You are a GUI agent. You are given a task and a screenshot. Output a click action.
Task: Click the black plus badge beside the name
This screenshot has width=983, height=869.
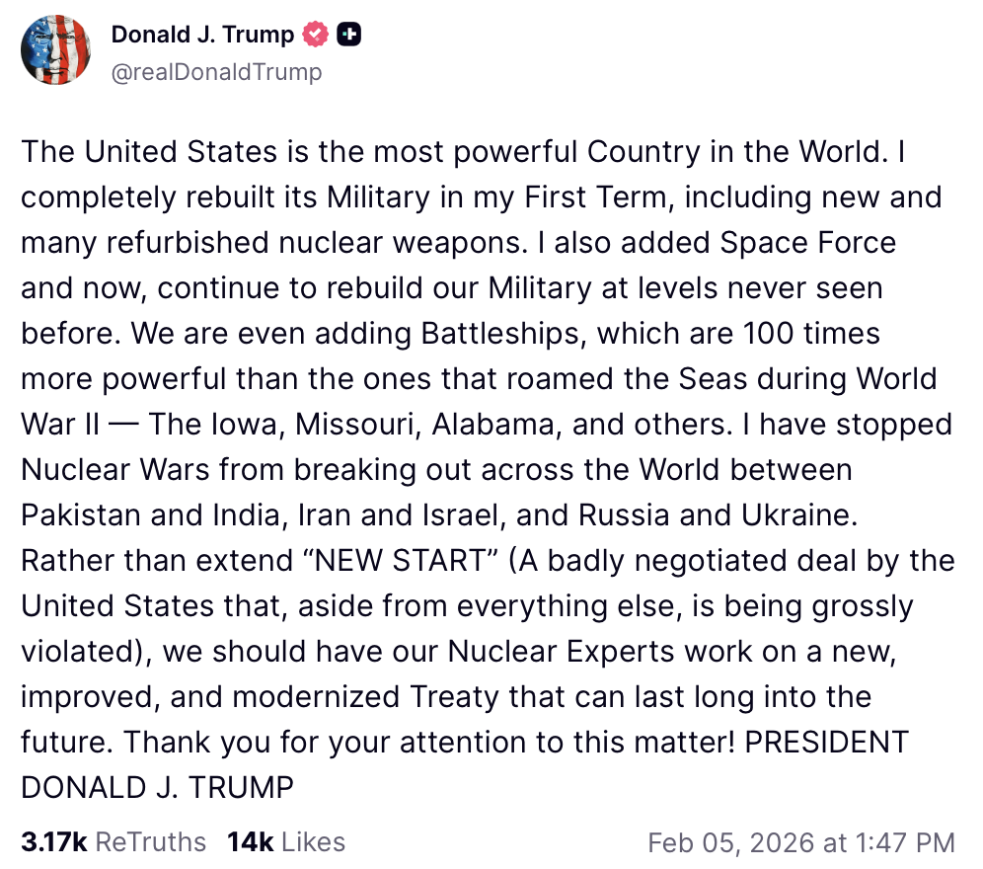(349, 36)
